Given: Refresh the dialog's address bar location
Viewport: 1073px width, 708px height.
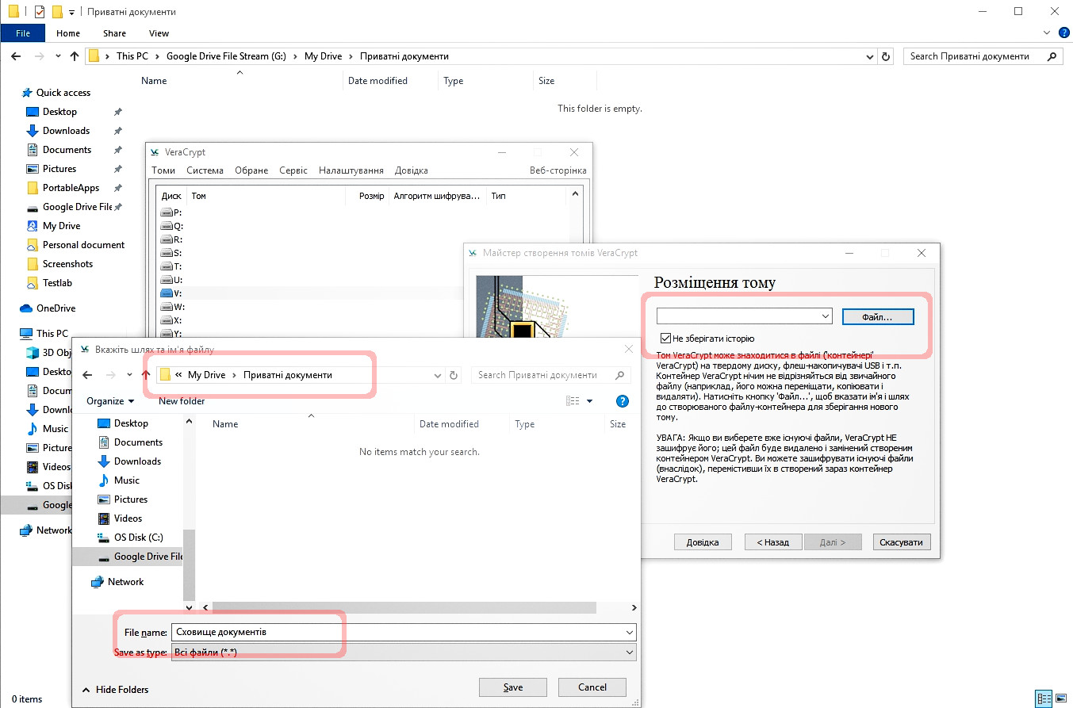Looking at the screenshot, I should point(454,375).
